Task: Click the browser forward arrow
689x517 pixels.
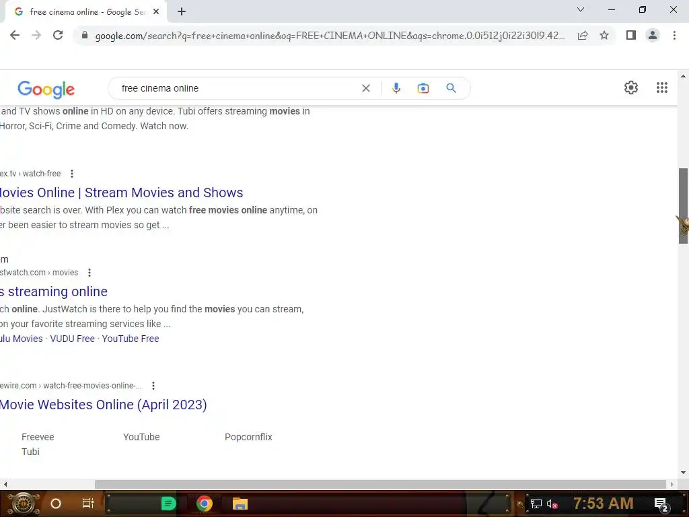Action: [x=36, y=35]
